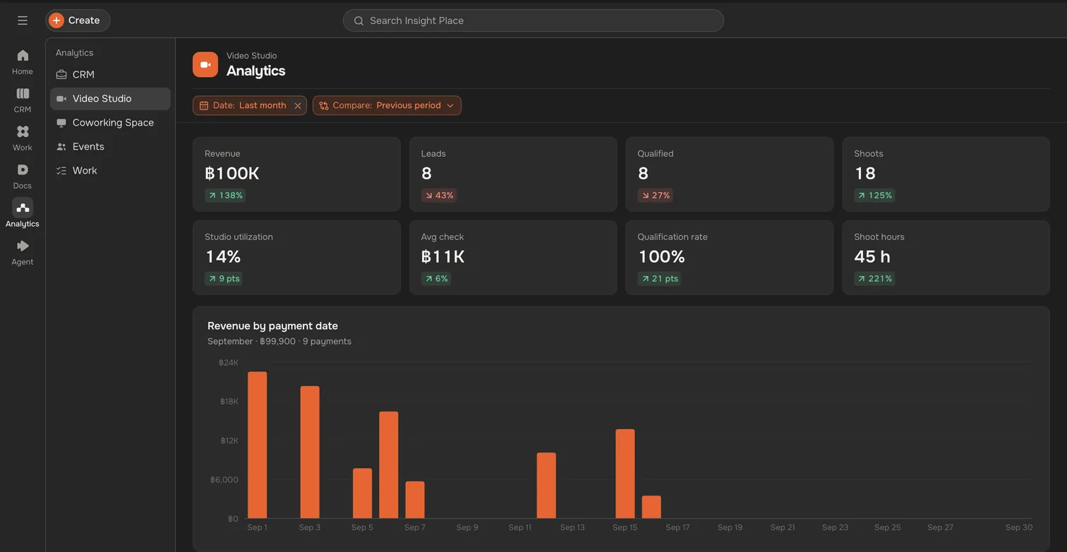This screenshot has width=1067, height=552.
Task: Open Work icon in left rail
Action: pos(23,138)
